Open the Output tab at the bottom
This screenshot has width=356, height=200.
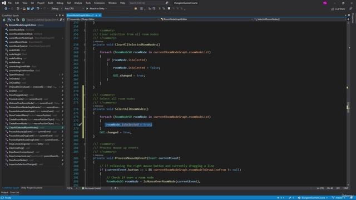click(4, 193)
